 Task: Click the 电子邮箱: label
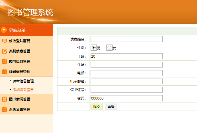click(x=78, y=81)
